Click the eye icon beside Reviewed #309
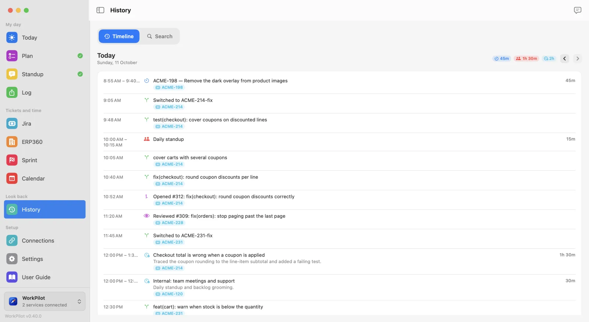The width and height of the screenshot is (589, 322). click(x=147, y=216)
